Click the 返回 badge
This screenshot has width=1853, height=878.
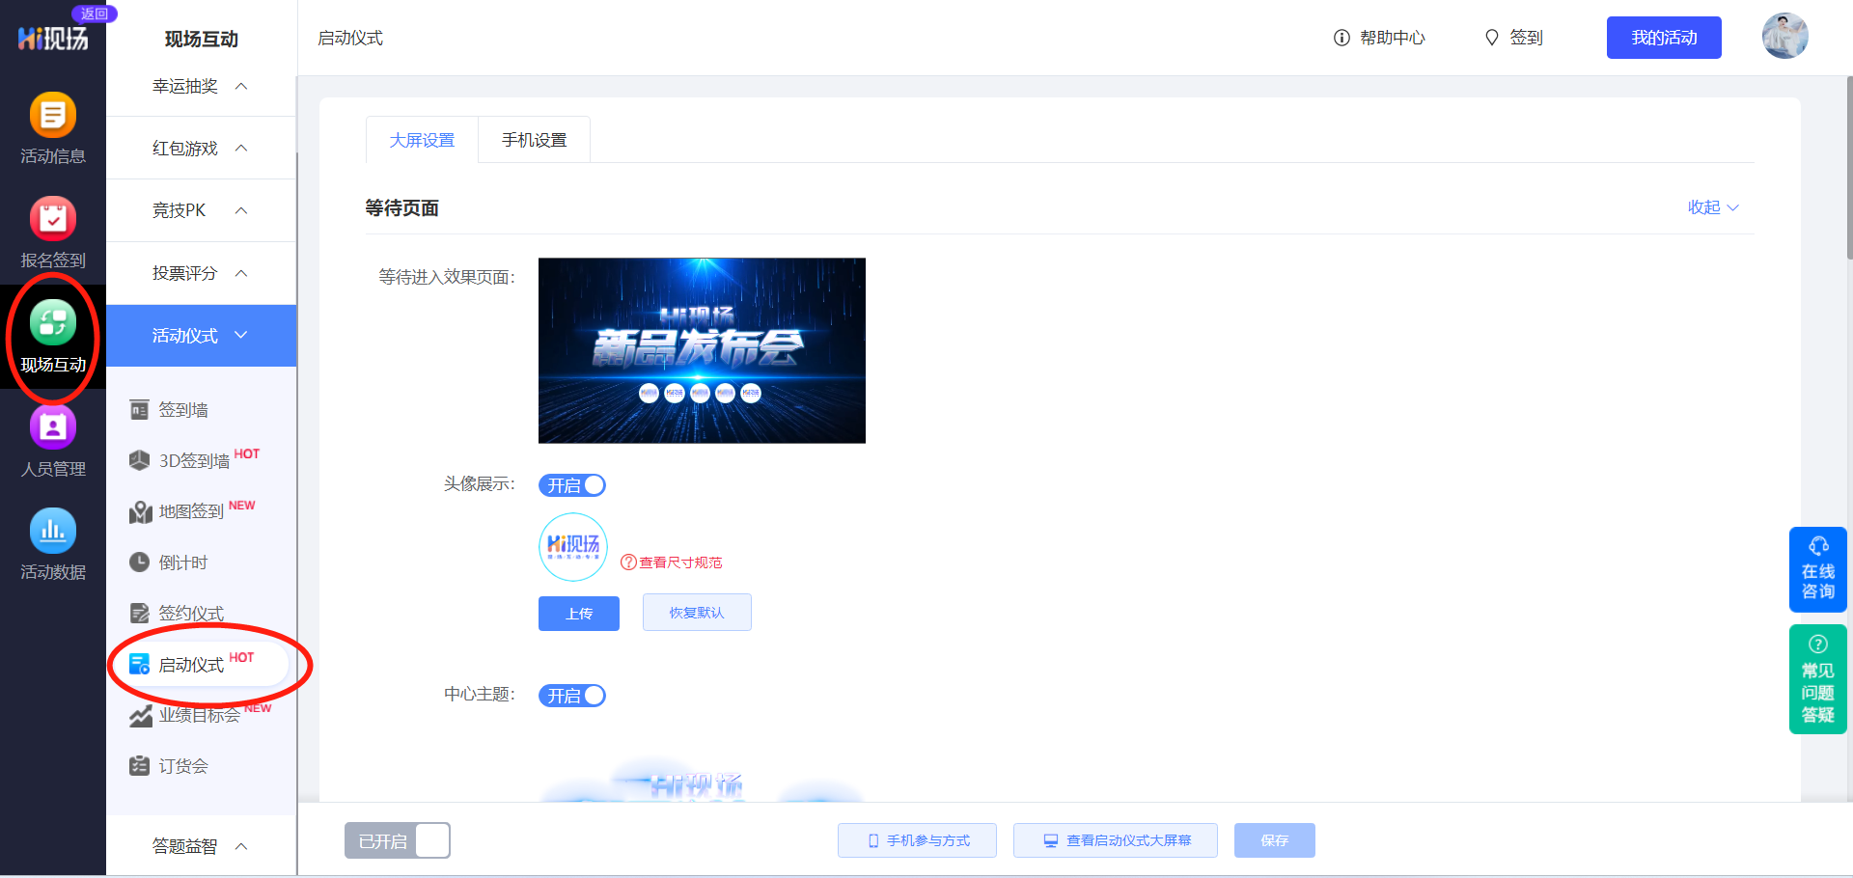(x=95, y=14)
